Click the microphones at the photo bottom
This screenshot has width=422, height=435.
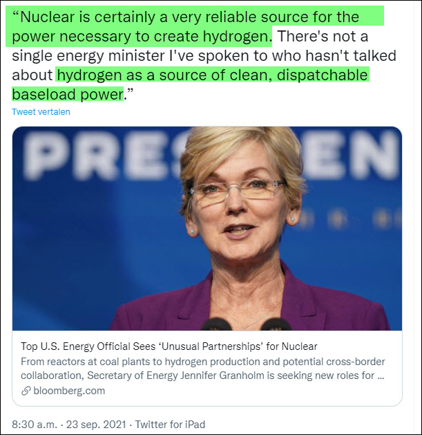(221, 323)
